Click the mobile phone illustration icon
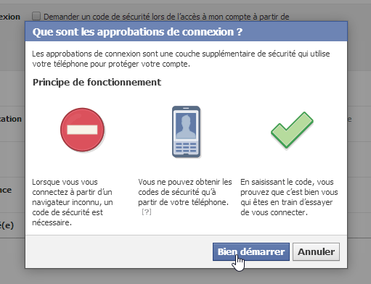Image resolution: width=371 pixels, height=284 pixels. tap(186, 132)
